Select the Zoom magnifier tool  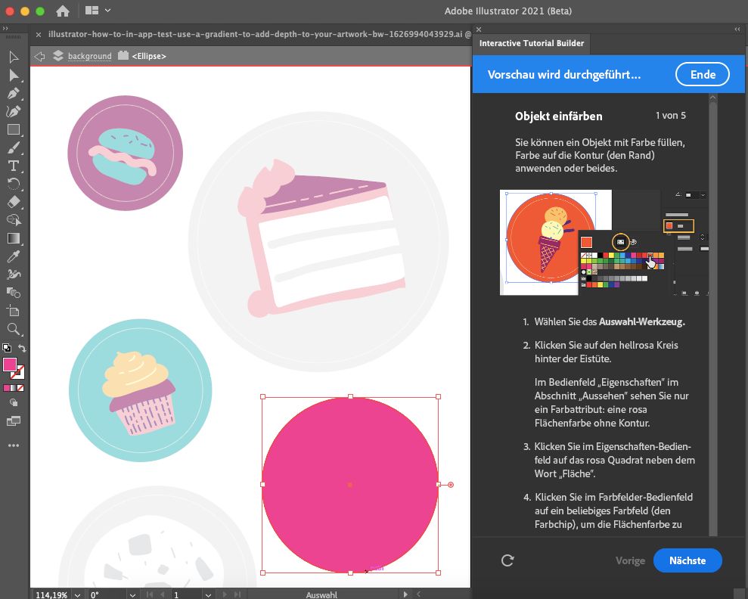[x=14, y=329]
